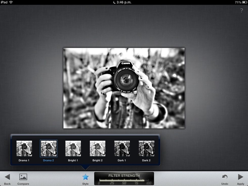The height and width of the screenshot is (186, 248).
Task: Tap the Dark 2 label text
Action: click(x=146, y=160)
